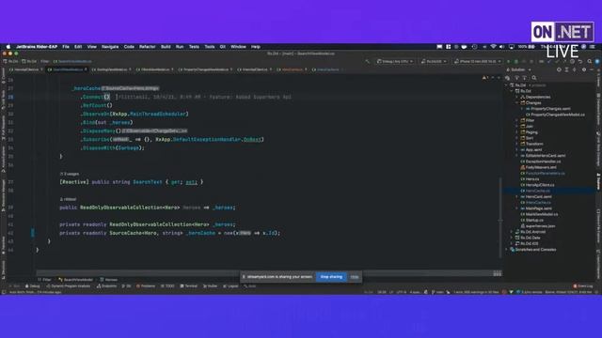Open the Edit menu
The height and width of the screenshot is (338, 602).
(78, 47)
